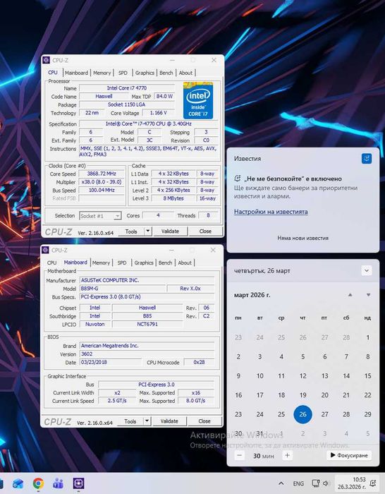Select date 19 in the calendar
The width and height of the screenshot is (385, 494).
[x=302, y=395]
